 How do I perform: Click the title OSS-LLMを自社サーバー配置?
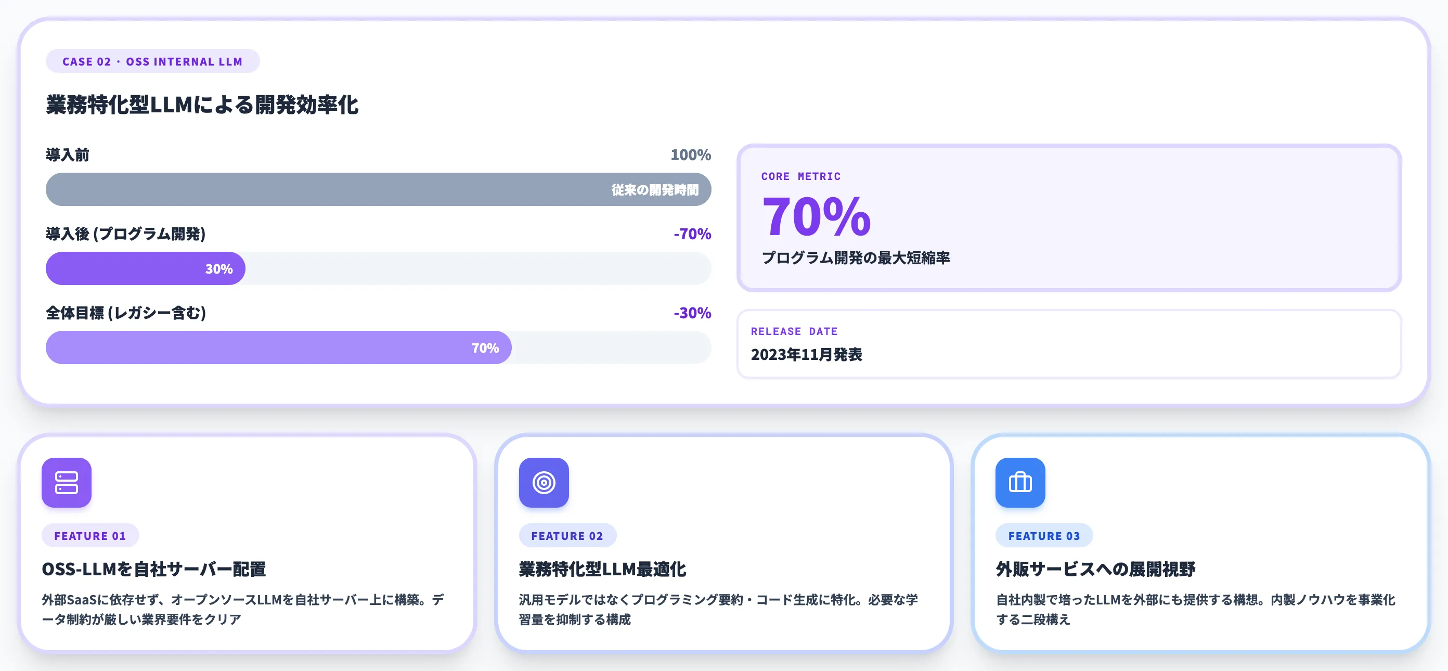153,569
